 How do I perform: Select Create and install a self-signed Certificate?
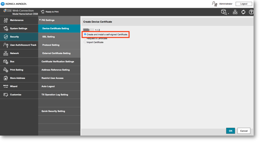pos(85,34)
